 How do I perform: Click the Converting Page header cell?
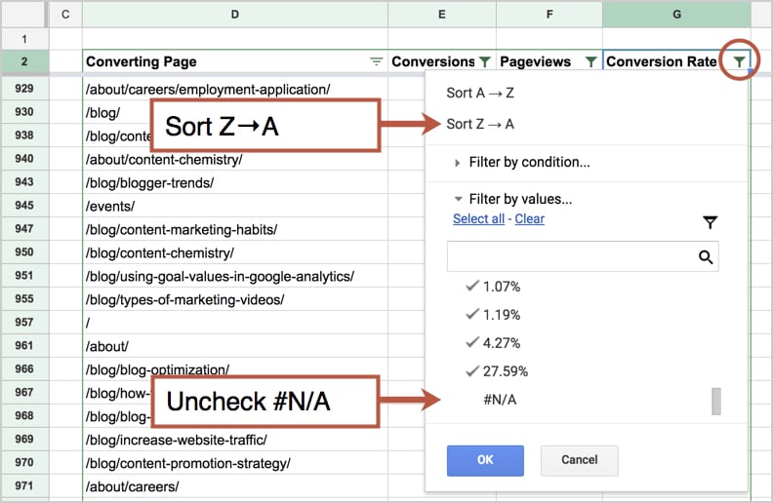tap(235, 62)
